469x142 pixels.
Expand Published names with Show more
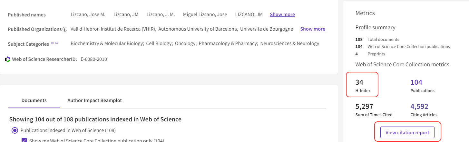click(x=282, y=14)
